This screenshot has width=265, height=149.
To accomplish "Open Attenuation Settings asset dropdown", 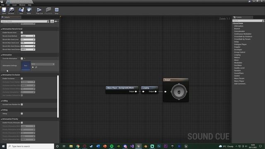I will 43,64.
